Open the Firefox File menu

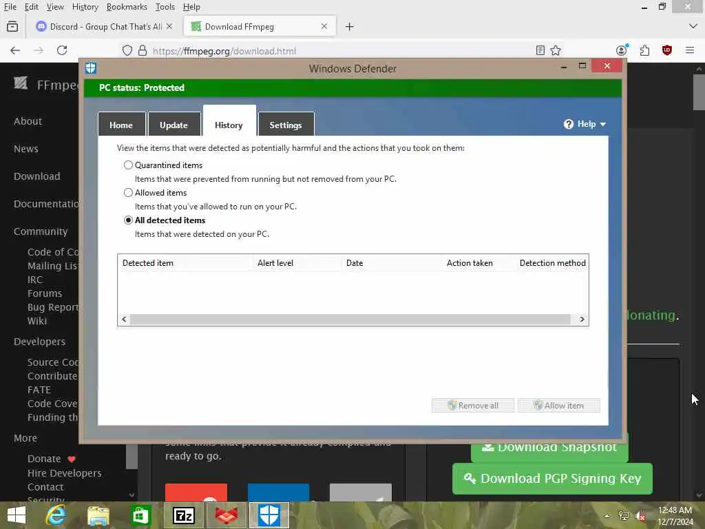click(10, 7)
